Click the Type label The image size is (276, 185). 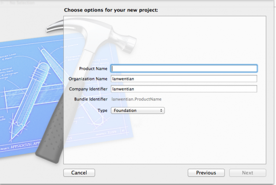click(102, 111)
